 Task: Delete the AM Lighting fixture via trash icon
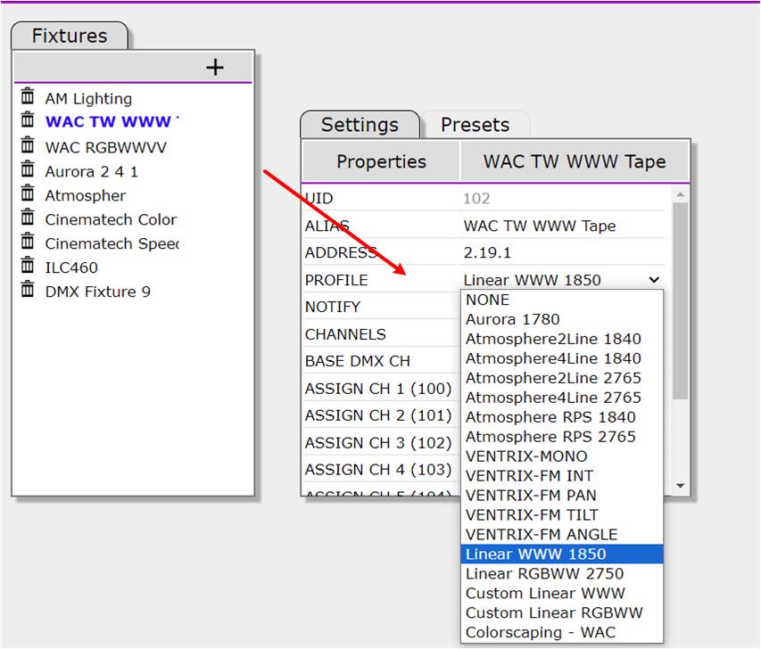coord(28,96)
